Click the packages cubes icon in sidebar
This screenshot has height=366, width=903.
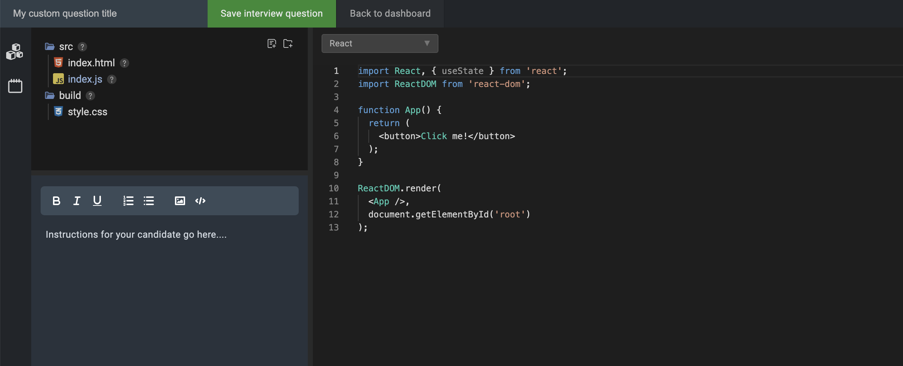[15, 51]
